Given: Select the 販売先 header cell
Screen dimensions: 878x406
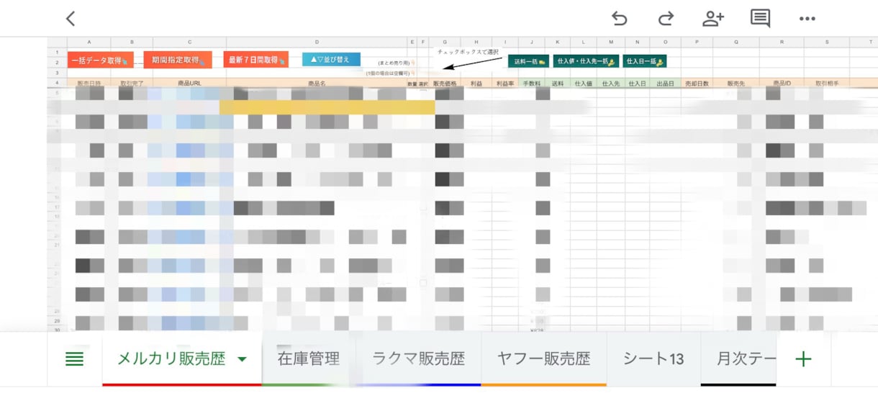Looking at the screenshot, I should (x=736, y=84).
